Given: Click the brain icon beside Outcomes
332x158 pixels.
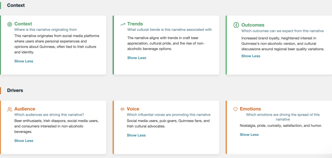Looking at the screenshot, I should pos(236,25).
